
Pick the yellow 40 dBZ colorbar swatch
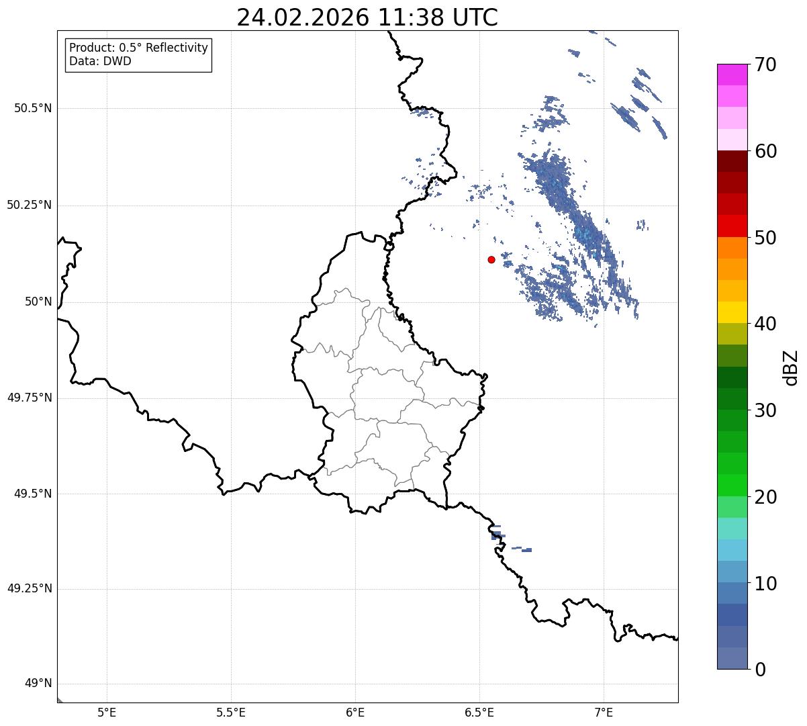(x=732, y=312)
